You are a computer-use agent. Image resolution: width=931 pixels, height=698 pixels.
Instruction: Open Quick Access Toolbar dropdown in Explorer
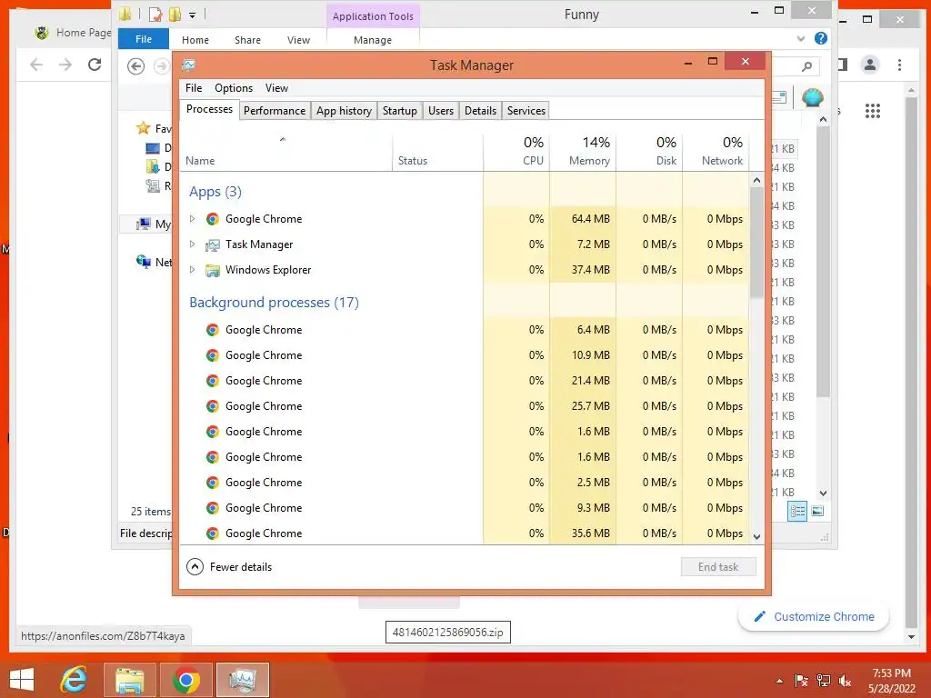pos(193,15)
